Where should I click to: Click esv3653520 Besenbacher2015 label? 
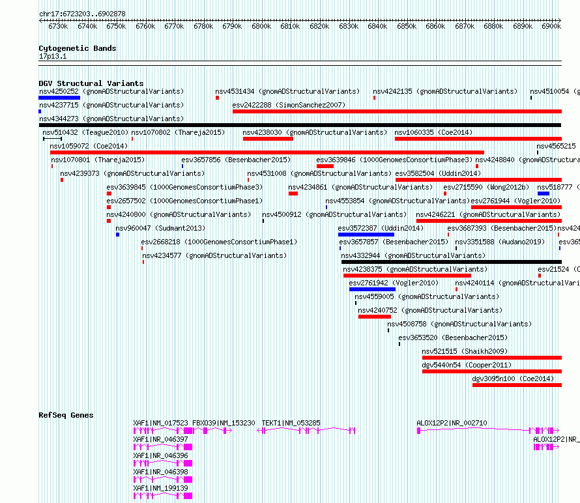[x=453, y=338]
